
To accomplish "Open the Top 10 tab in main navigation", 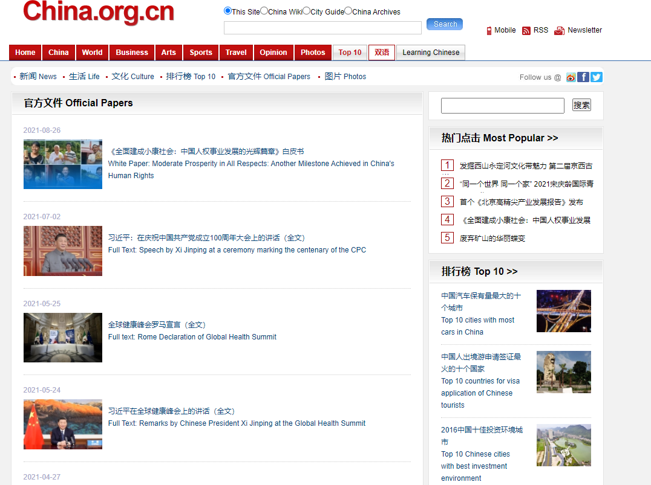I will click(x=350, y=53).
